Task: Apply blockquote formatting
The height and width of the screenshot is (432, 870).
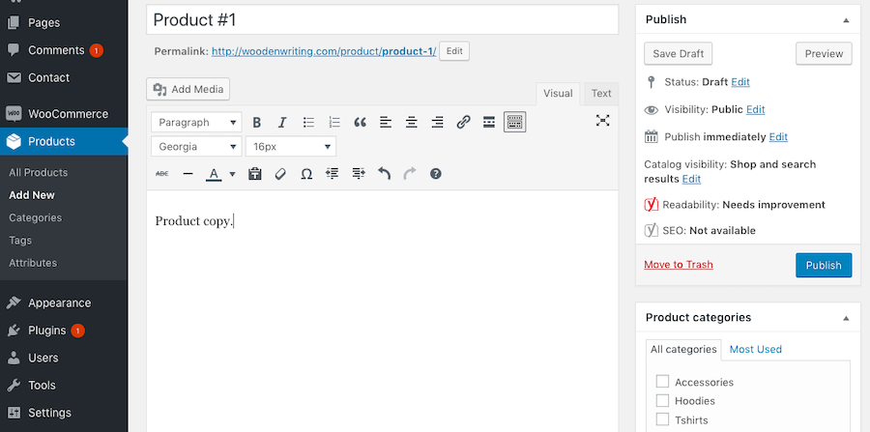Action: pos(361,122)
